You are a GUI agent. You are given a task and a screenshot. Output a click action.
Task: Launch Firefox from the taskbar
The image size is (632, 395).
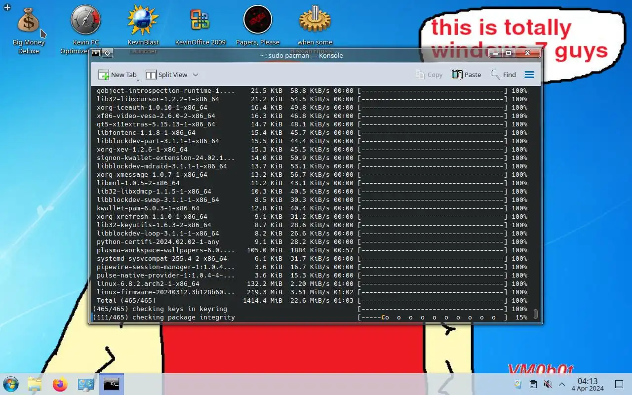point(60,384)
